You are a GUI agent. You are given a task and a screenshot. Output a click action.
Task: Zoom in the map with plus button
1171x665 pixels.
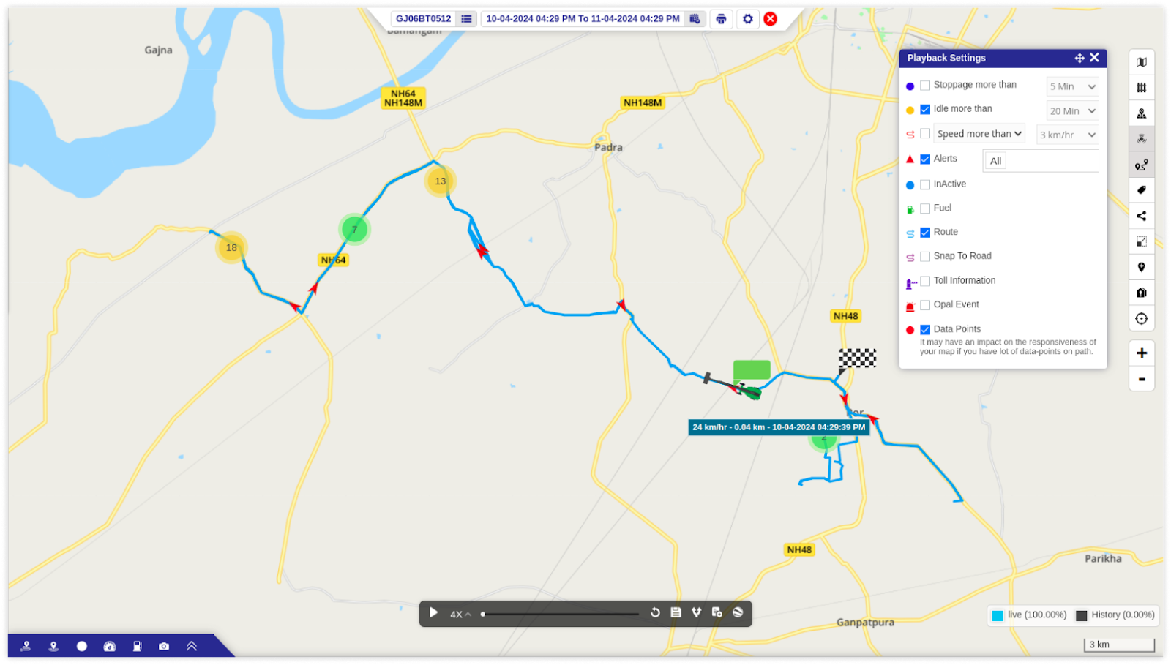pos(1141,353)
